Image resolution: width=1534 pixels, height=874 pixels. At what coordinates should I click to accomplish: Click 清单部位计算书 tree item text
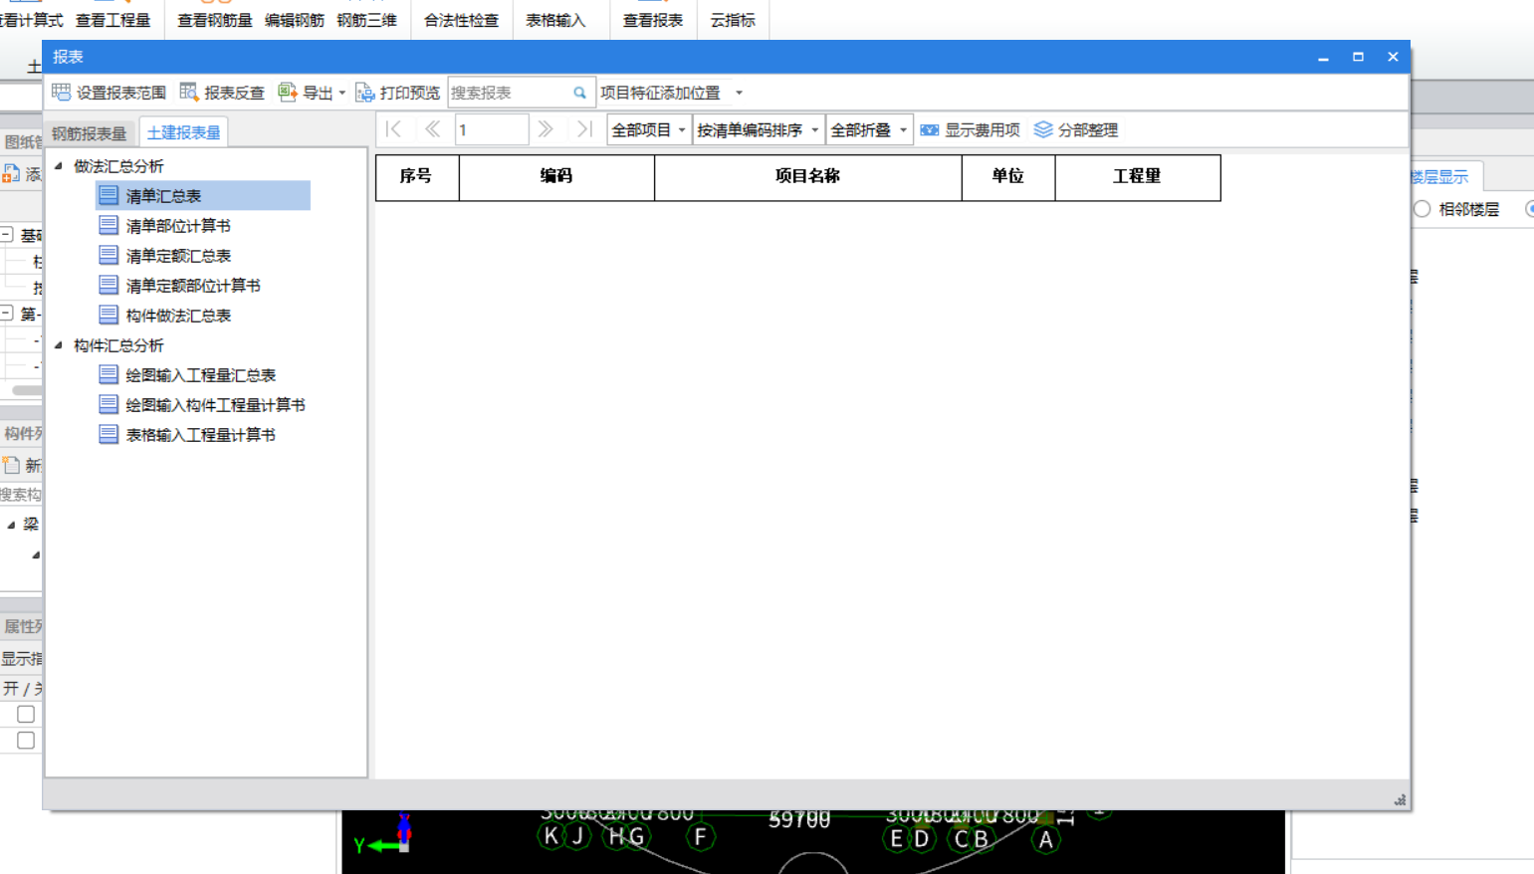tap(178, 226)
